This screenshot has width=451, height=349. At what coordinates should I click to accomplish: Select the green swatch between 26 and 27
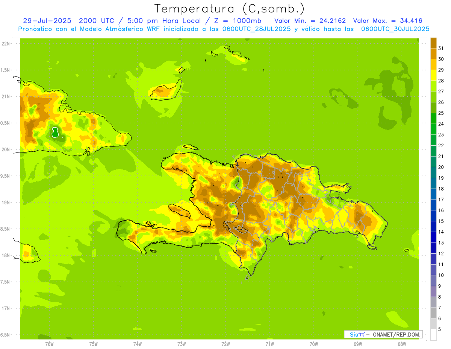point(433,96)
